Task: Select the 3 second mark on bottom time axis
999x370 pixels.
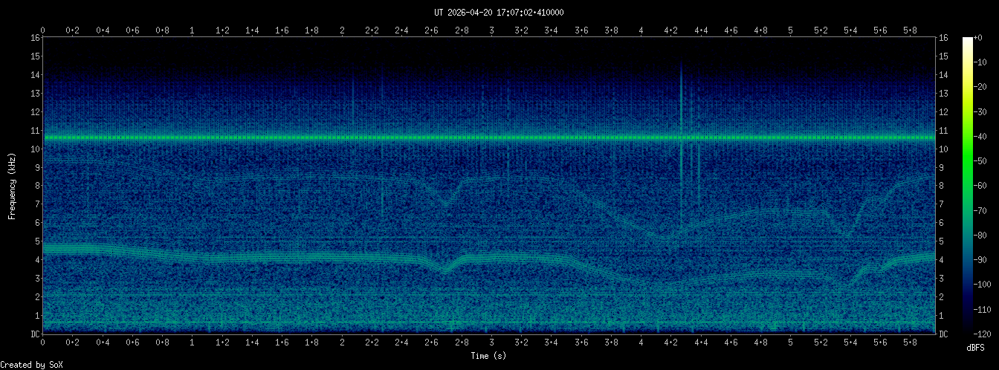Action: (491, 344)
